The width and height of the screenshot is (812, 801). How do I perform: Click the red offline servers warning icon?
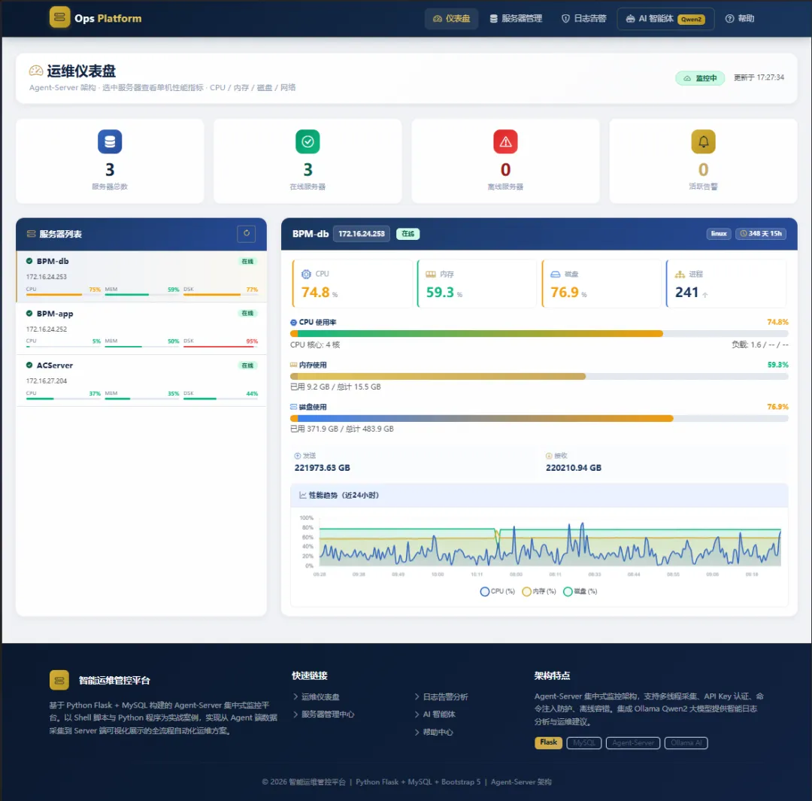[x=505, y=141]
